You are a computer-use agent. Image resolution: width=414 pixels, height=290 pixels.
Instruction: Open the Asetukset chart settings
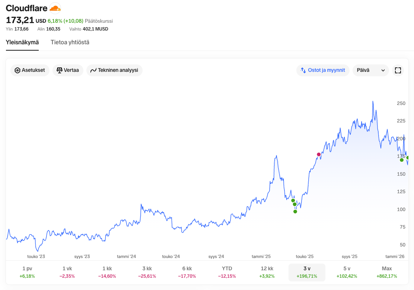click(x=30, y=70)
